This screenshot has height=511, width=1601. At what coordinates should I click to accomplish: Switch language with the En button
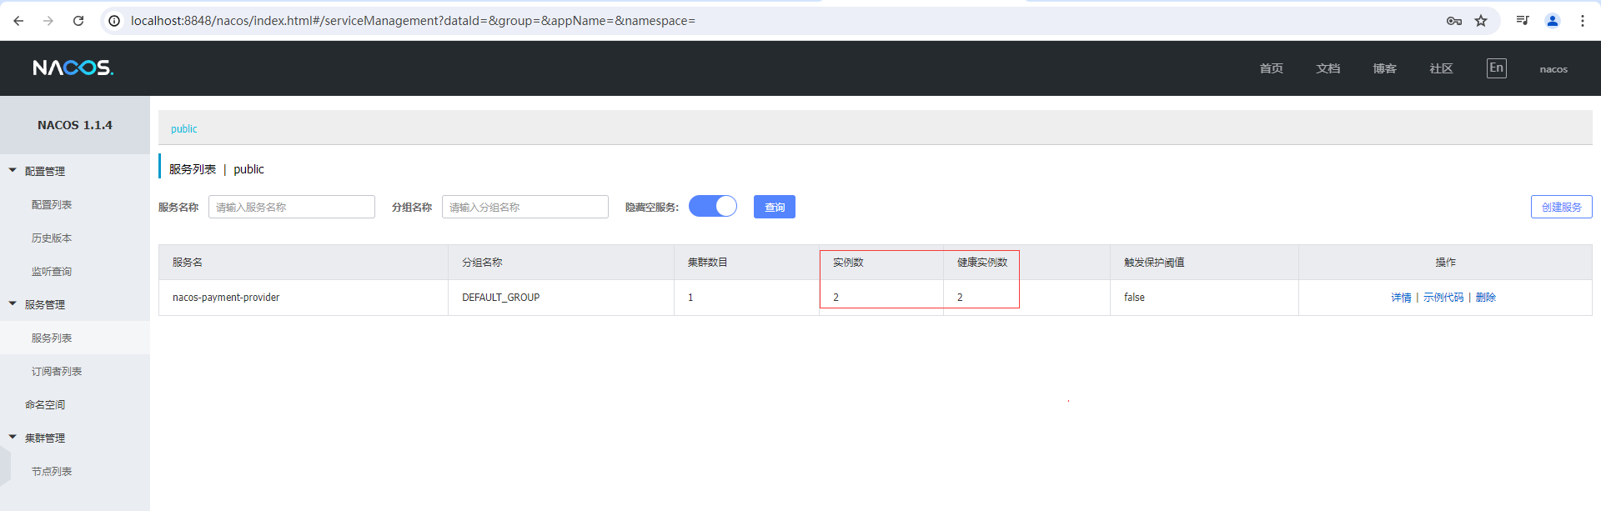(1497, 68)
